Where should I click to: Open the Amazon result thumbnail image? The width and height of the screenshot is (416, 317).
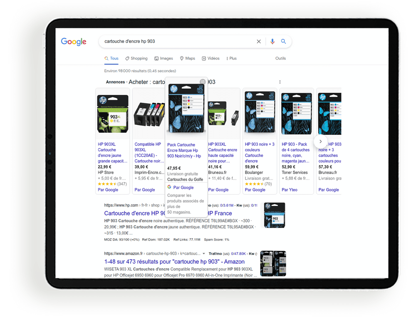tap(273, 263)
